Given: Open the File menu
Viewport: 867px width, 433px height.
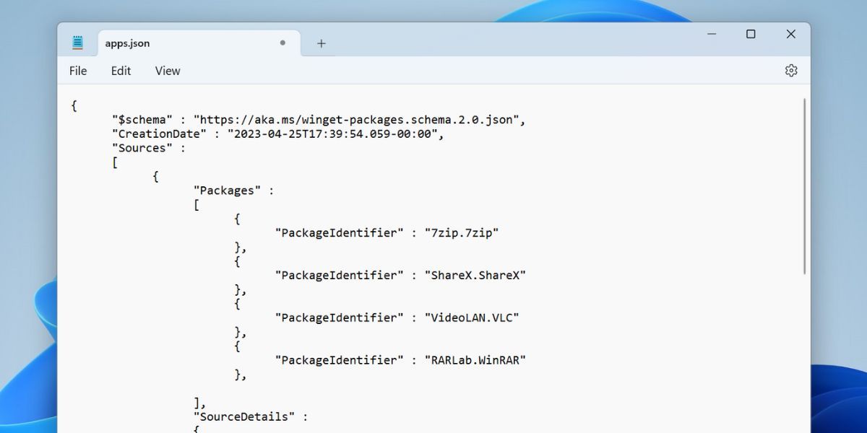Looking at the screenshot, I should [78, 71].
